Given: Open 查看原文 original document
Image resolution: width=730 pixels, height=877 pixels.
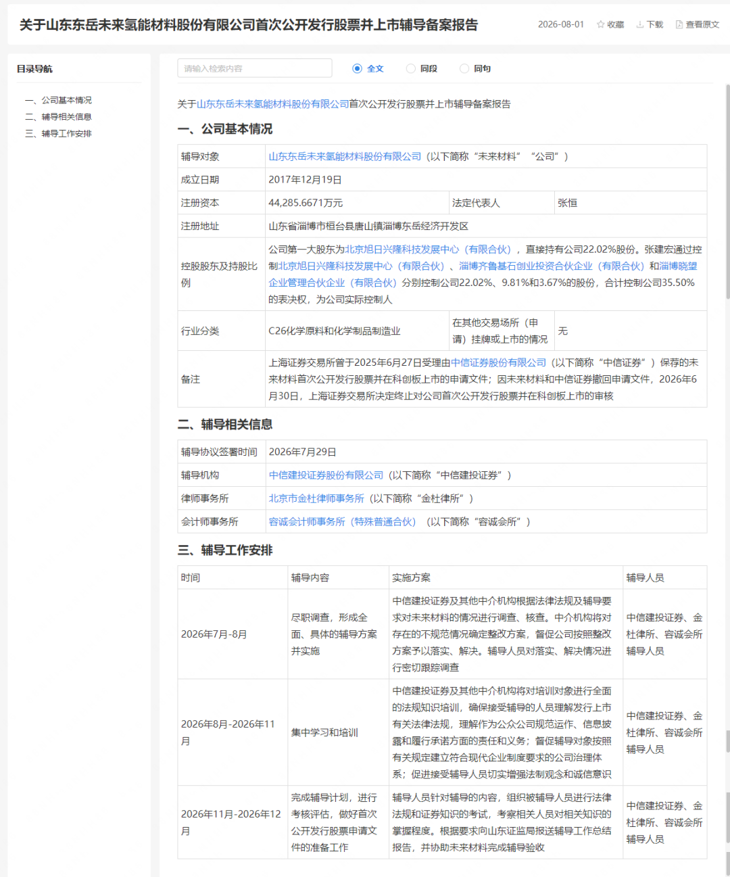Looking at the screenshot, I should [x=697, y=24].
